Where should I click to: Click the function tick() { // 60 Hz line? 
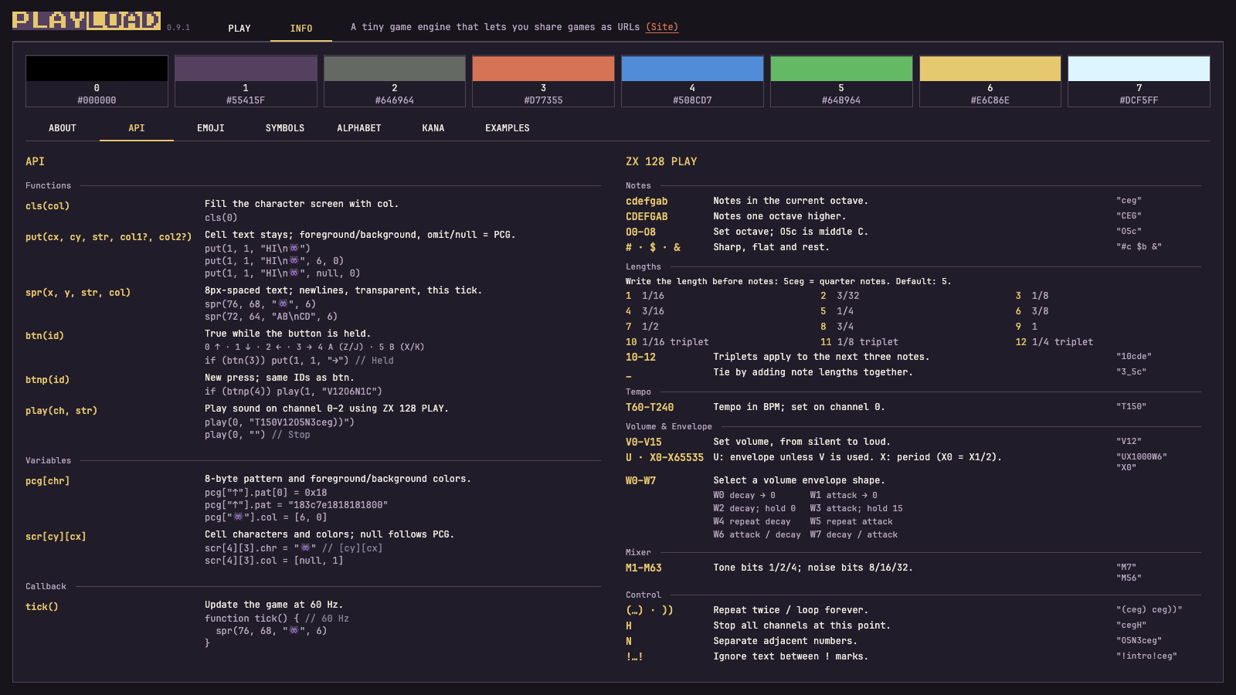click(277, 619)
